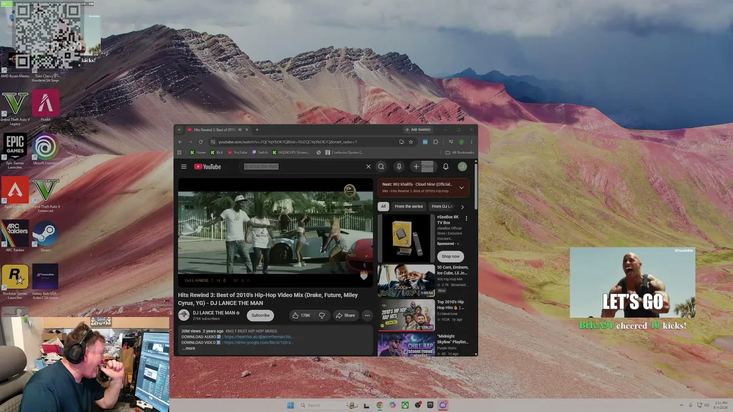Go to the YouTube home logo
733x412 pixels.
[x=207, y=167]
